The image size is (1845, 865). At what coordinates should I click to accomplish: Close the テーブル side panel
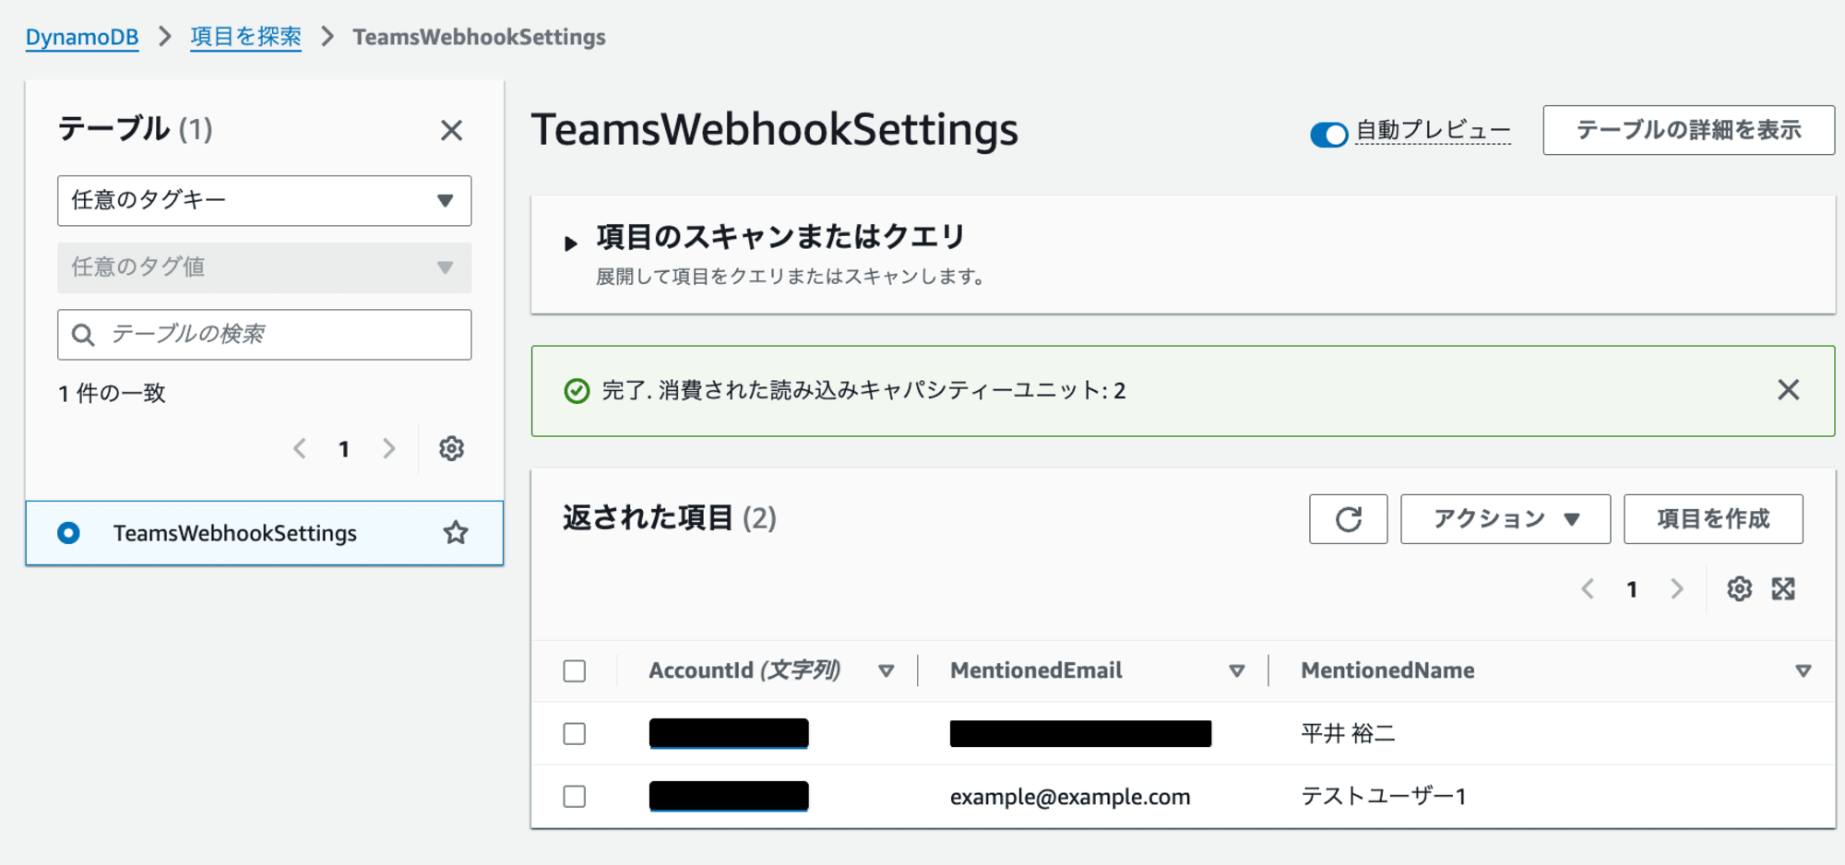click(x=451, y=130)
